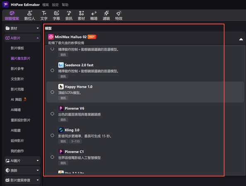Image resolution: width=246 pixels, height=186 pixels.
Task: Open the 數位人 digital human tool
Action: tap(29, 16)
